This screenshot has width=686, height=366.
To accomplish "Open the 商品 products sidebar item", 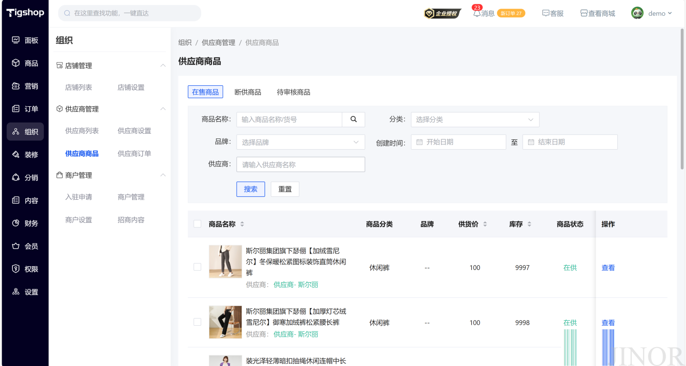I will coord(25,63).
